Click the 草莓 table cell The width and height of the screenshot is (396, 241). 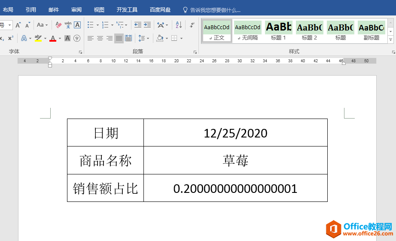(236, 160)
